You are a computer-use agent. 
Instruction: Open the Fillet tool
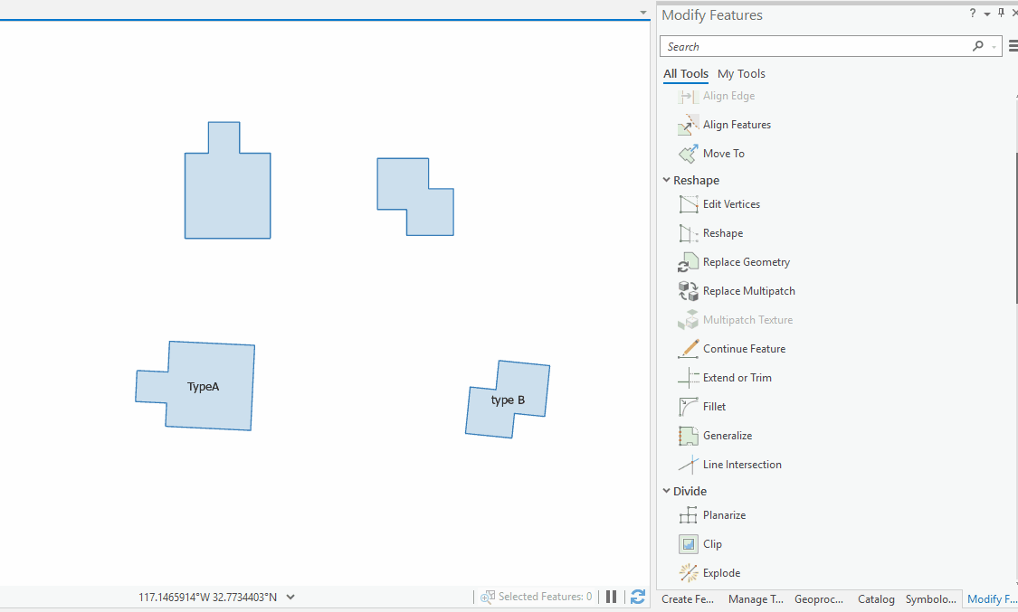tap(714, 406)
